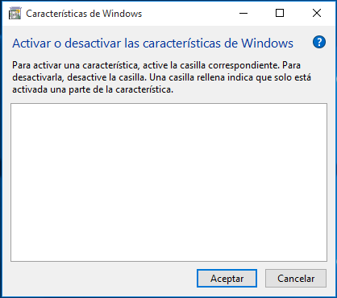Viewport: 337px width, 298px height.
Task: Click the line activada una parte de la característica
Action: pyautogui.click(x=93, y=89)
